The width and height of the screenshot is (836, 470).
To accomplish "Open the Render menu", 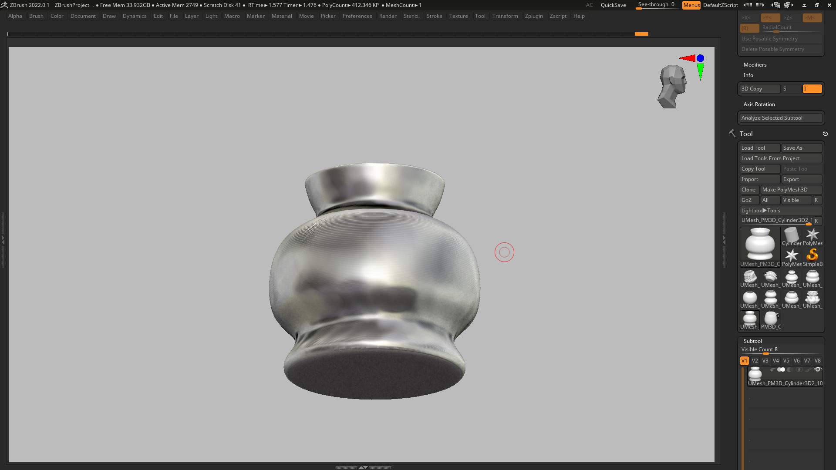I will pyautogui.click(x=388, y=16).
